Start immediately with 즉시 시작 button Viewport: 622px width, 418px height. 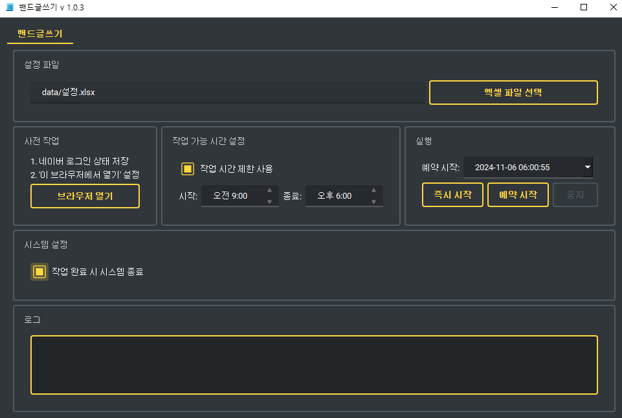[452, 195]
